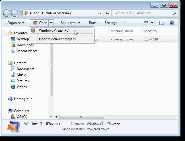Open the address bar history dropdown
Viewport: 185px width, 141px height.
coord(101,13)
